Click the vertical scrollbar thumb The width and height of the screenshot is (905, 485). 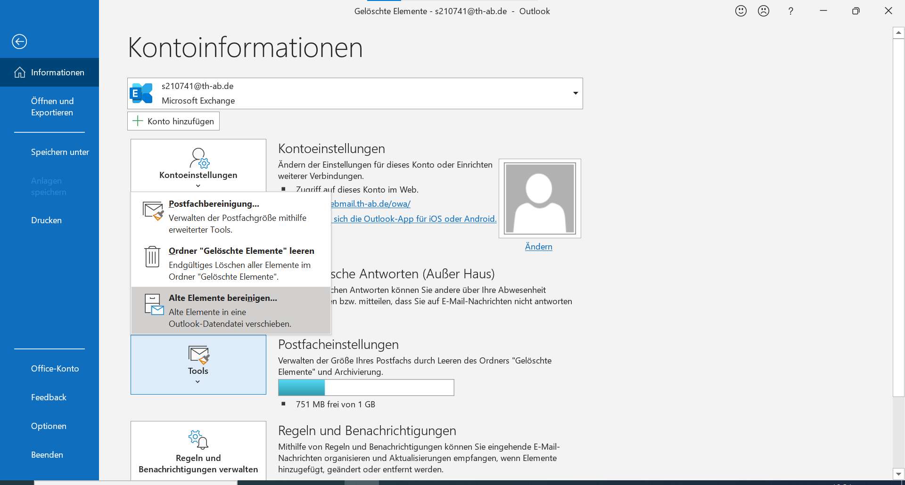pos(898,218)
